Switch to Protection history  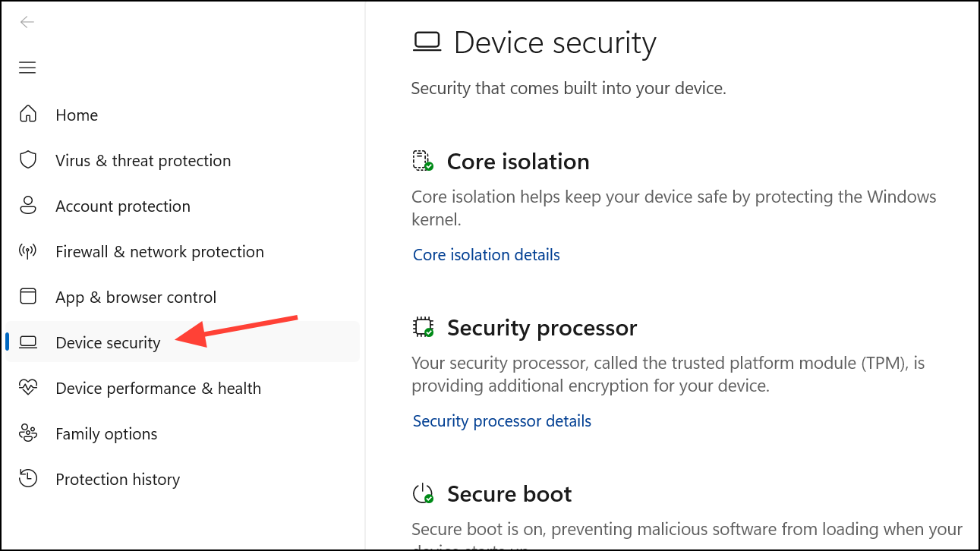tap(118, 479)
